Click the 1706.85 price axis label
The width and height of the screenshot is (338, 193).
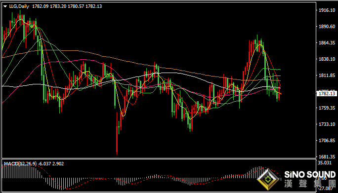click(x=327, y=141)
